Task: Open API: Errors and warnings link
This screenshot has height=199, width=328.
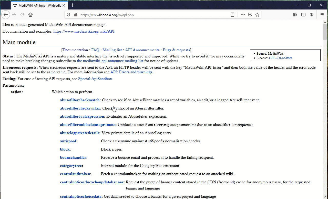Action: click(131, 72)
